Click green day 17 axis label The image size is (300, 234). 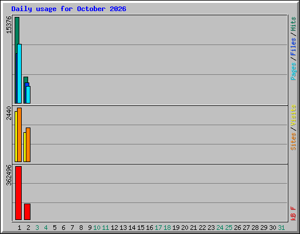point(158,228)
